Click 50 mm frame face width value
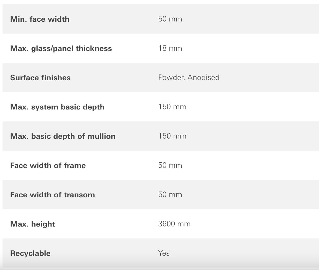The height and width of the screenshot is (270, 319). point(170,165)
